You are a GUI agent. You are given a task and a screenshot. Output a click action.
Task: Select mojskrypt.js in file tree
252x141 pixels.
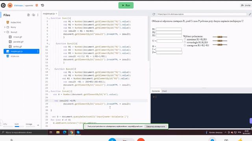[21, 51]
